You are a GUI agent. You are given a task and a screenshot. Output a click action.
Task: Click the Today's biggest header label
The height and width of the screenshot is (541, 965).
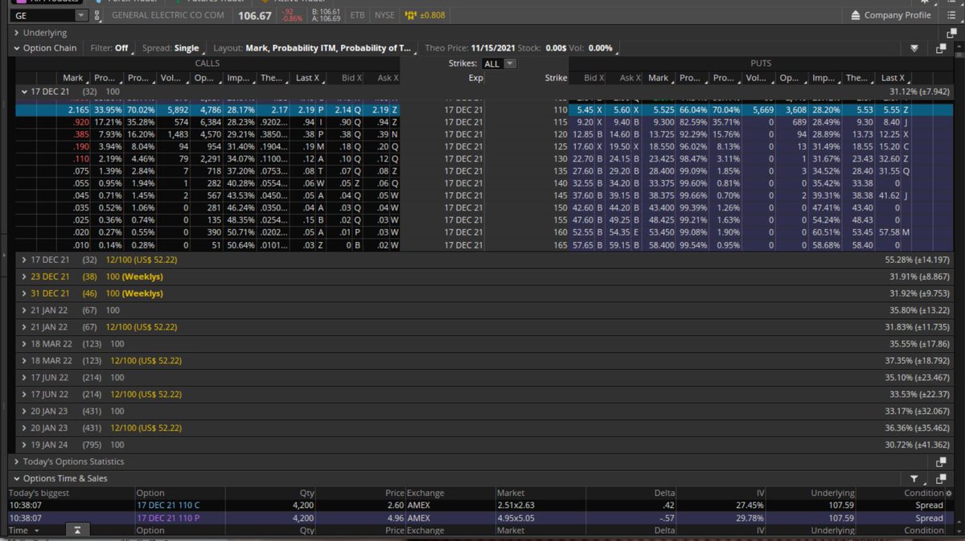click(39, 493)
